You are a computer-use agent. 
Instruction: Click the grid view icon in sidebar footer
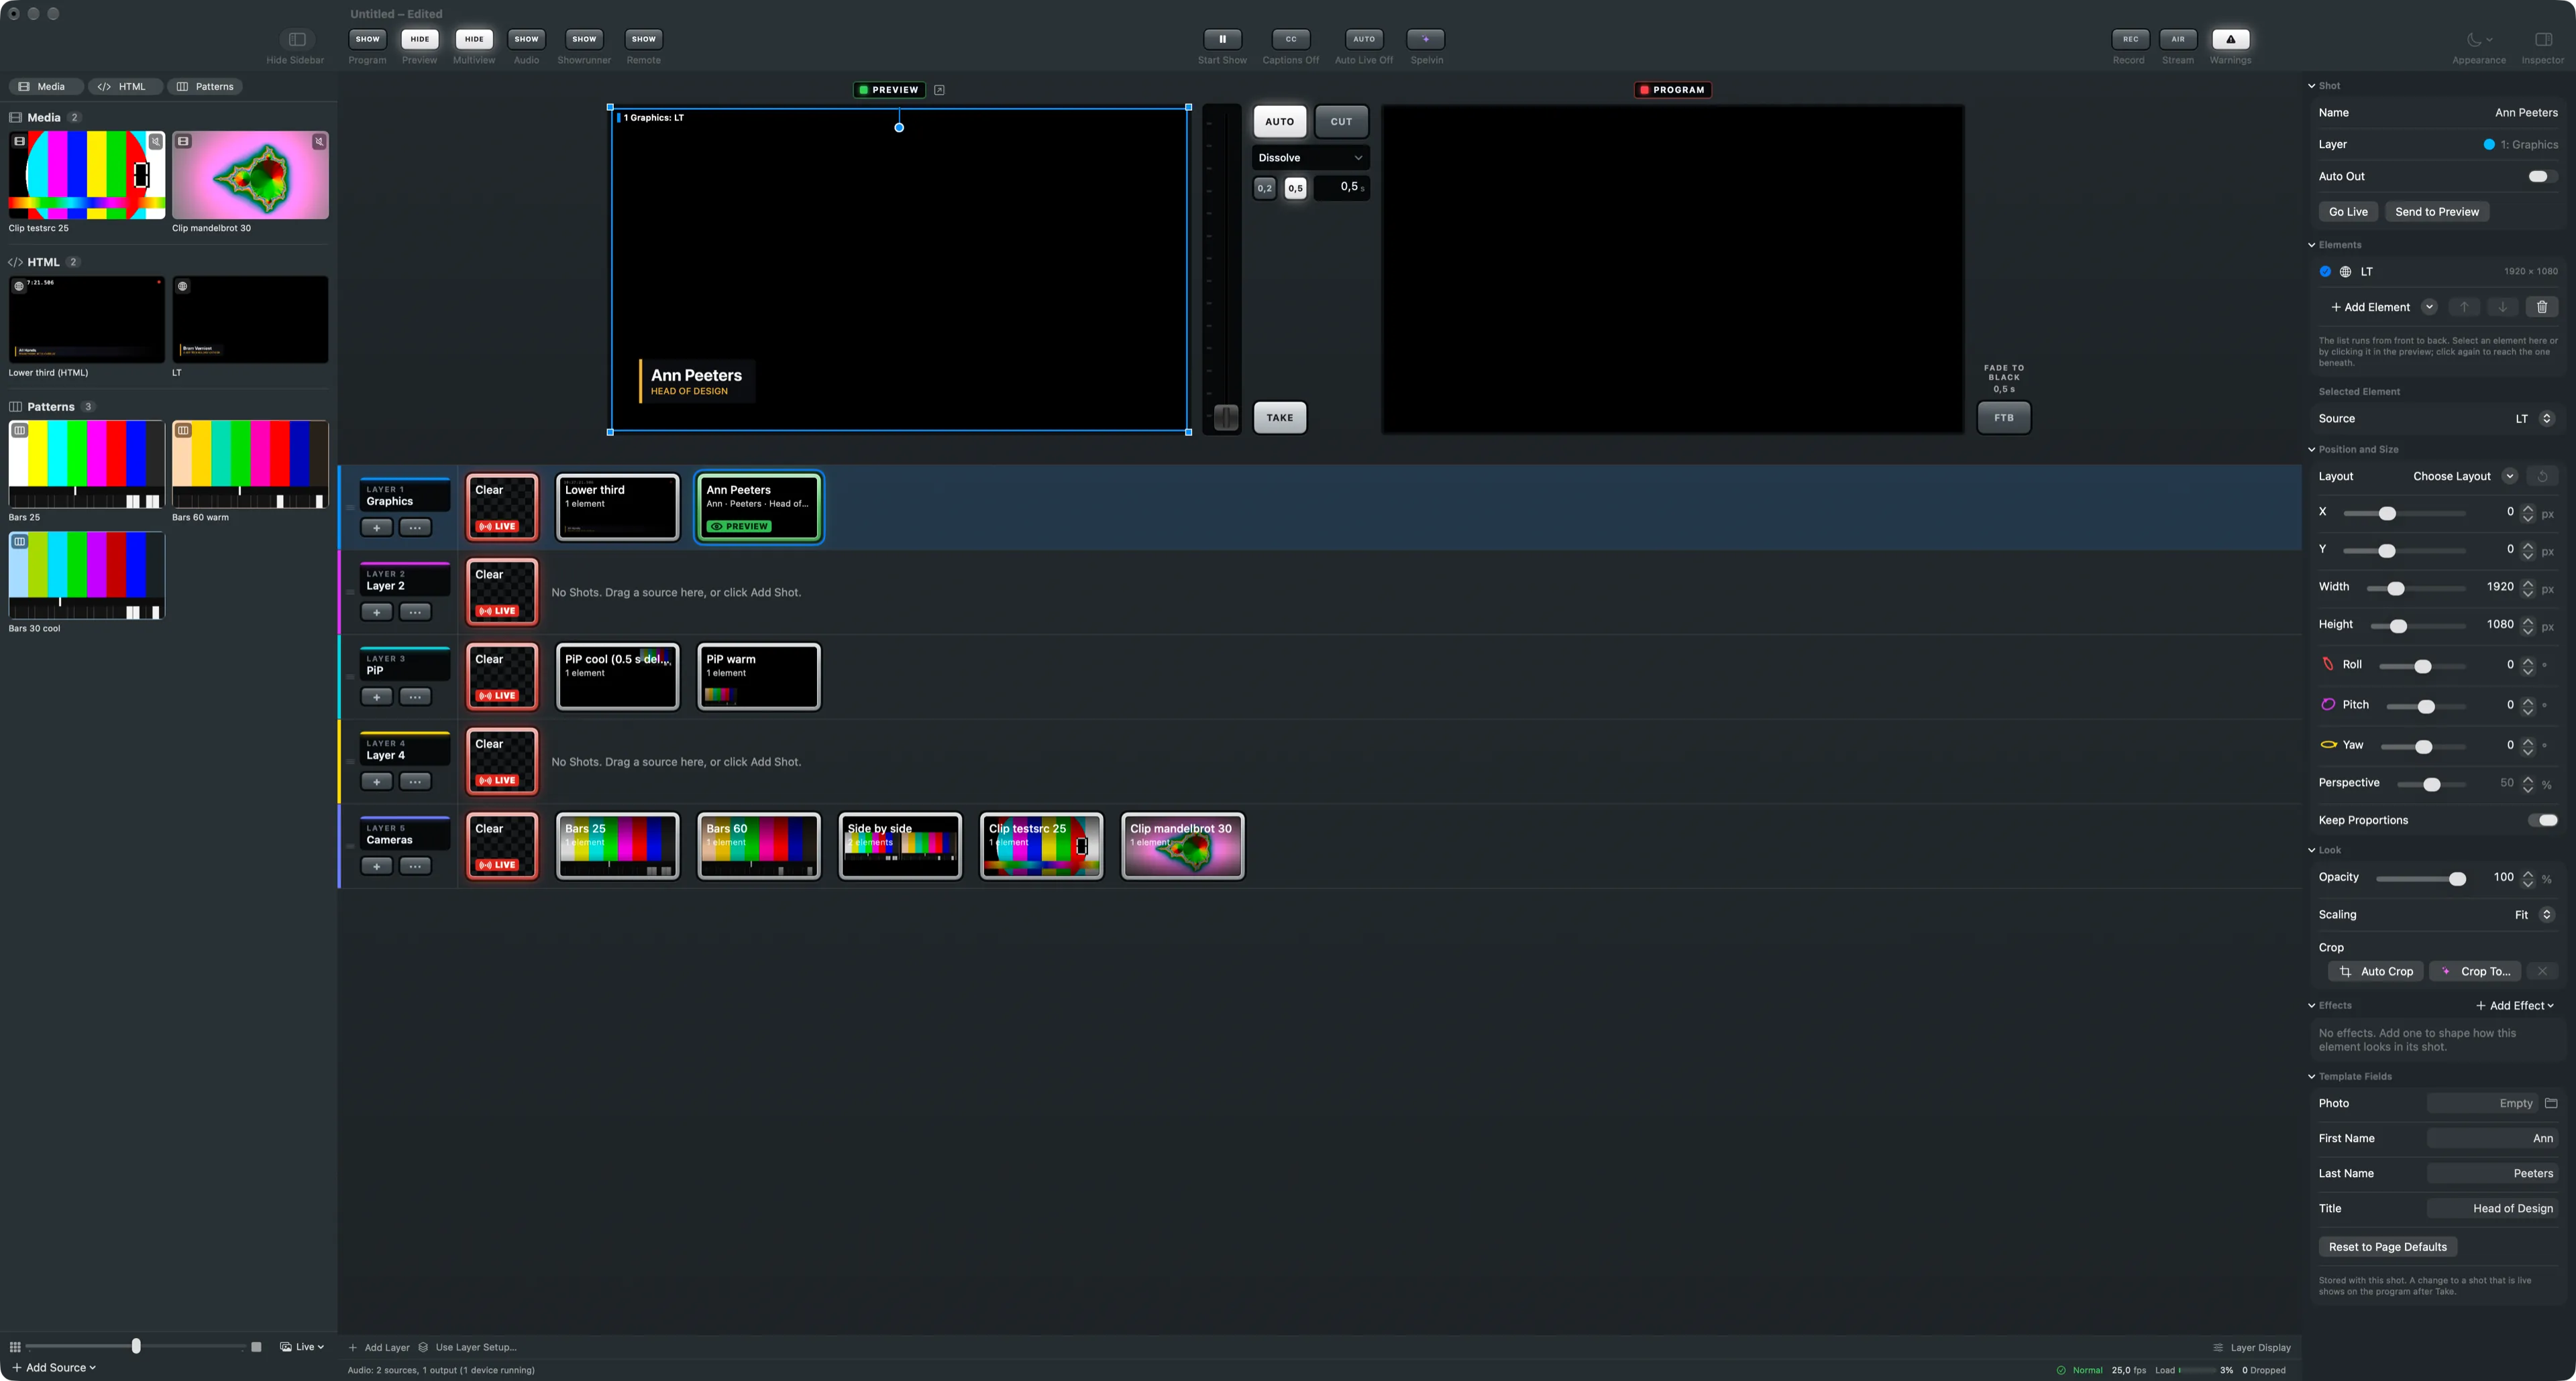click(15, 1347)
